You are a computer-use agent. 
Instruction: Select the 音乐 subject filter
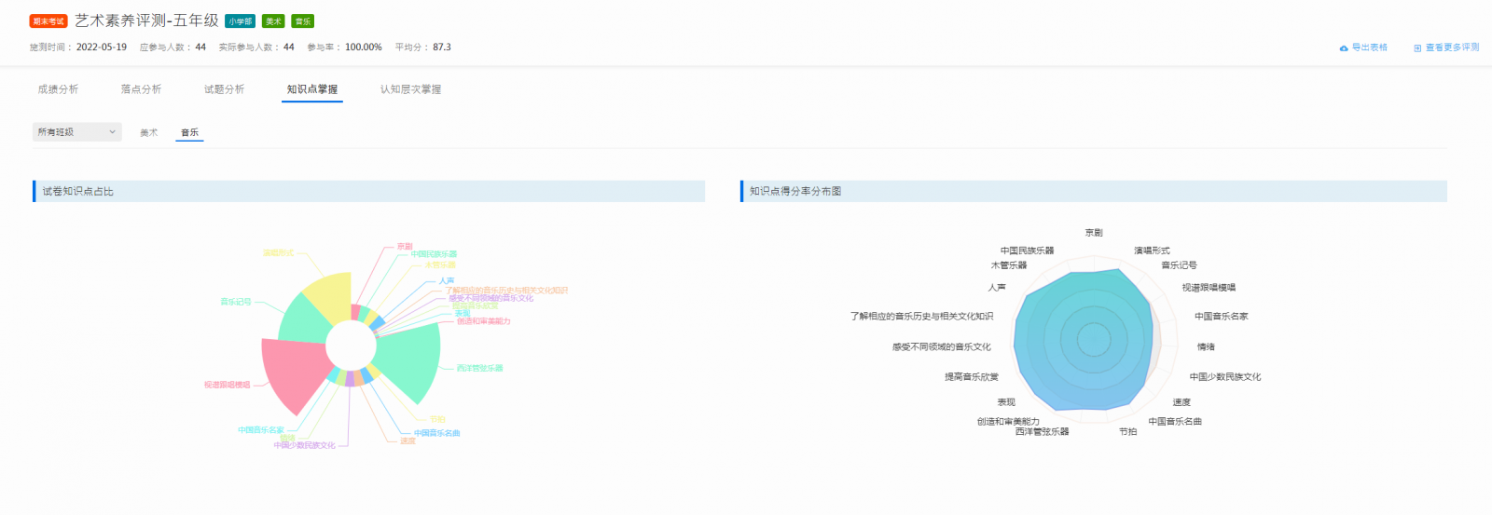point(189,133)
